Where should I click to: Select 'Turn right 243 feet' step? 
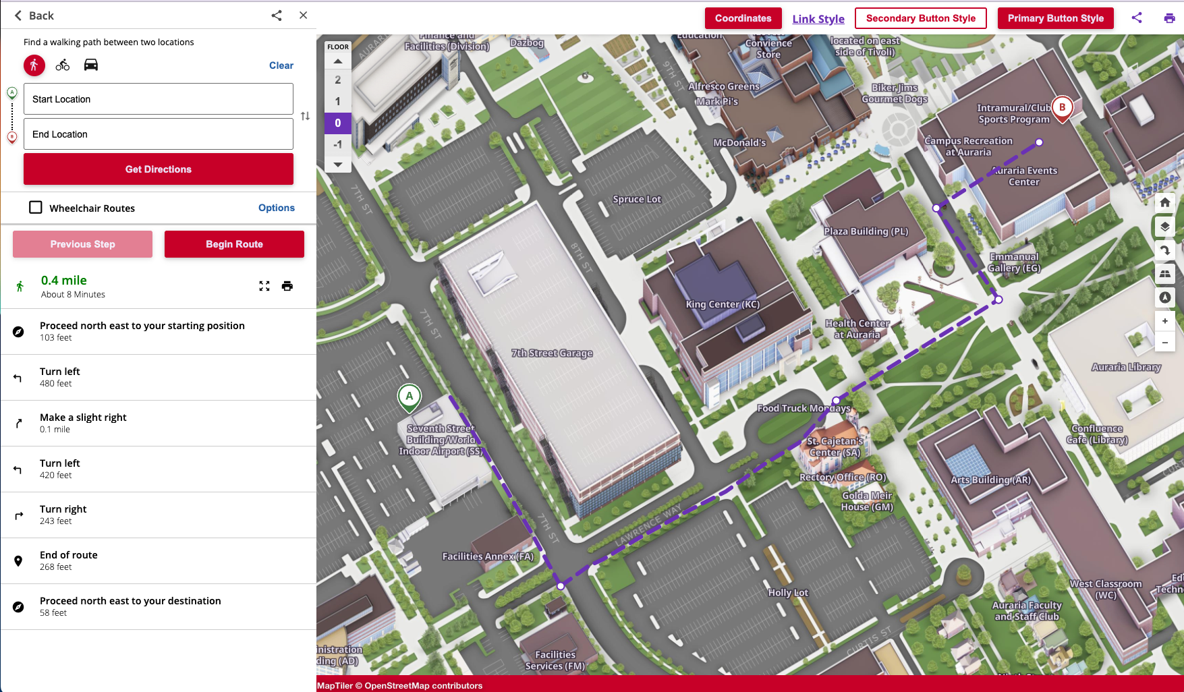159,515
